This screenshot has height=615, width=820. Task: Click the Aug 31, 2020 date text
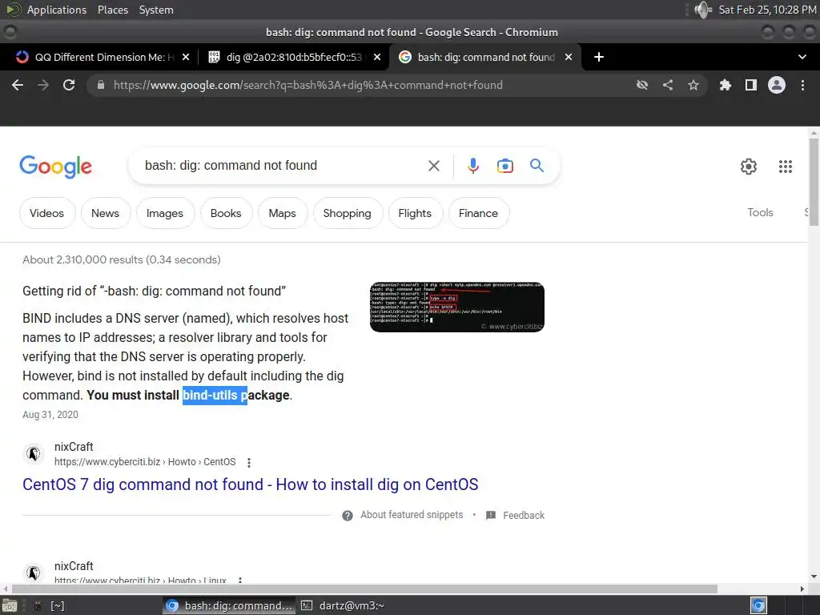(x=50, y=415)
